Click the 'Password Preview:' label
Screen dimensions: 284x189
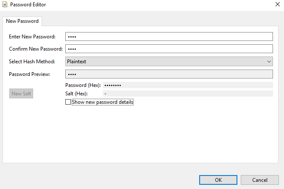[29, 75]
